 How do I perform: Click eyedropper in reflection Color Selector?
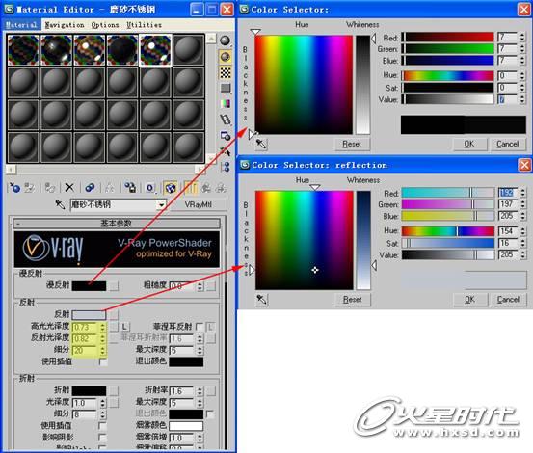pyautogui.click(x=262, y=300)
